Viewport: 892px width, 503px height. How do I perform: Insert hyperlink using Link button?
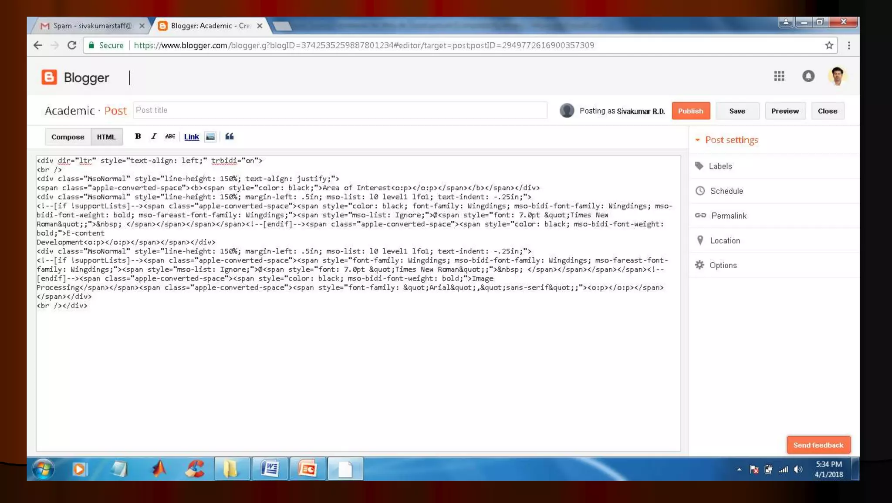point(191,137)
